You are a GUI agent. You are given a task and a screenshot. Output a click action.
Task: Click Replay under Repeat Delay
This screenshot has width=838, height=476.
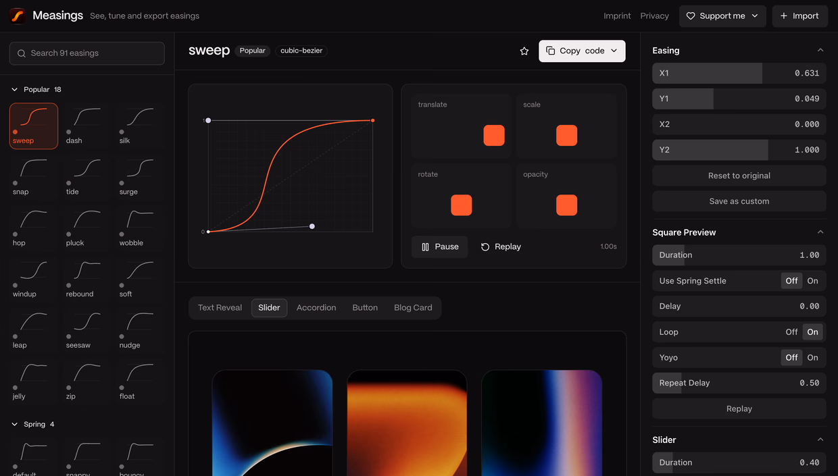739,408
